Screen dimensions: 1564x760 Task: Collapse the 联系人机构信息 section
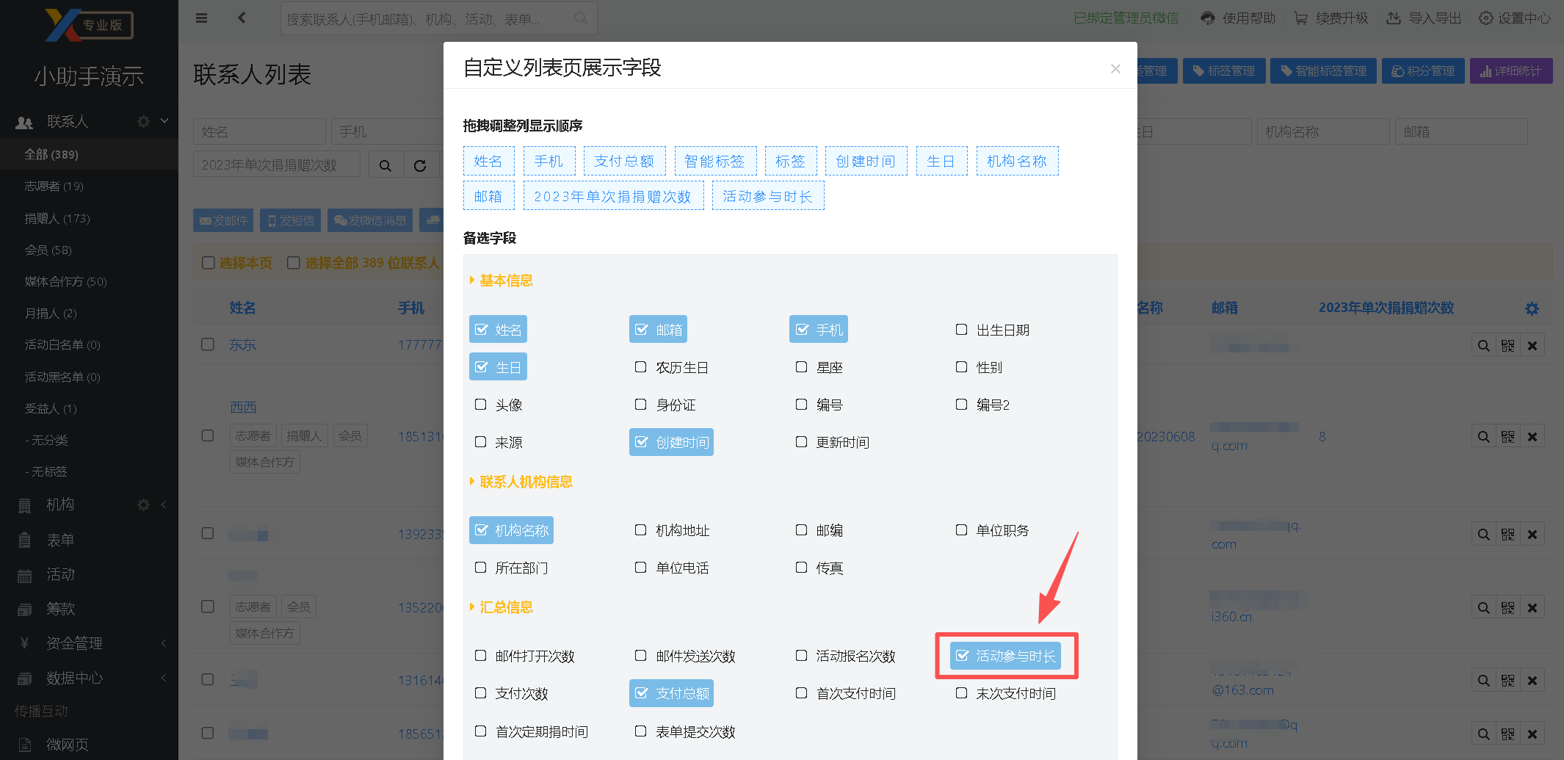click(x=525, y=482)
